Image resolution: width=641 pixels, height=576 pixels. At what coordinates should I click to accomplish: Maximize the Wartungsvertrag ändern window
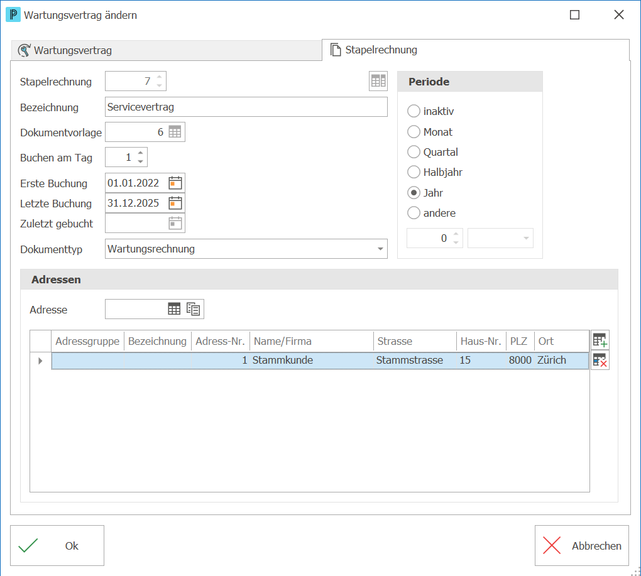click(x=575, y=15)
